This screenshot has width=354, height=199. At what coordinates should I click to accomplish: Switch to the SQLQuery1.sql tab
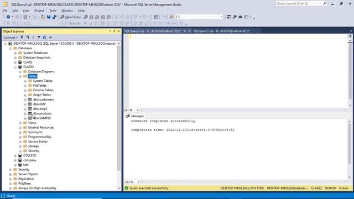point(221,31)
